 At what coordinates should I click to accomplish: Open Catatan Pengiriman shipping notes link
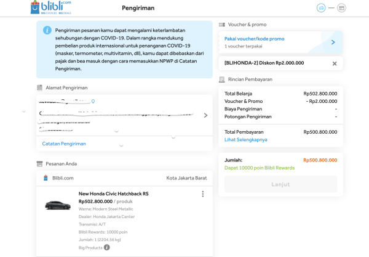[64, 144]
